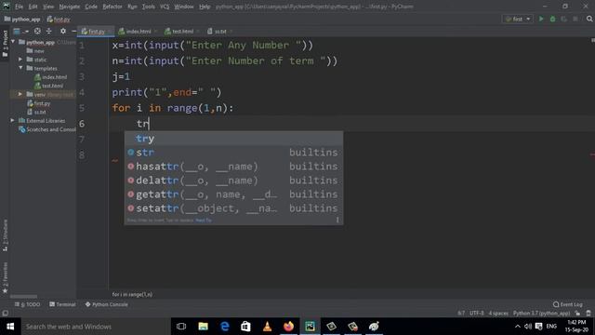This screenshot has width=595, height=335.
Task: Click '4 spaces' indent setting in status bar
Action: tap(498, 314)
